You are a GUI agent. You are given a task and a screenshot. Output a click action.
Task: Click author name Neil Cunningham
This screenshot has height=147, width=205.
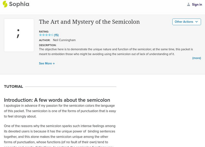click(x=64, y=40)
